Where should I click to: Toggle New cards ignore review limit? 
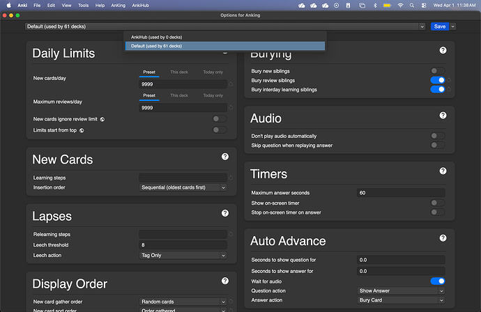click(x=220, y=119)
